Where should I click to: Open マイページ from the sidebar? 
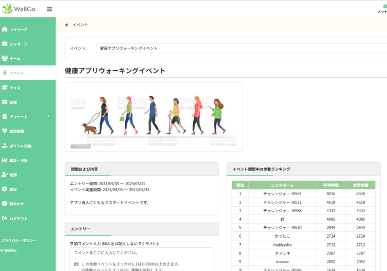pyautogui.click(x=27, y=29)
